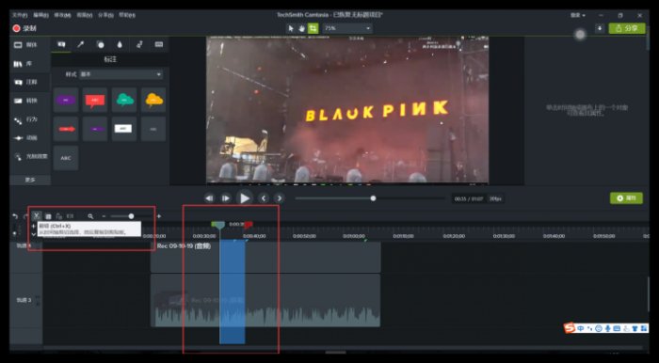Select the red speech bubble callout thumbnail

94,100
